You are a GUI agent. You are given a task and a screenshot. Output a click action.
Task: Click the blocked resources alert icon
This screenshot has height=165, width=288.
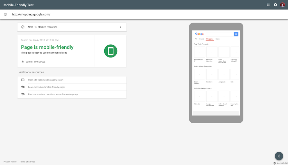pos(23,27)
